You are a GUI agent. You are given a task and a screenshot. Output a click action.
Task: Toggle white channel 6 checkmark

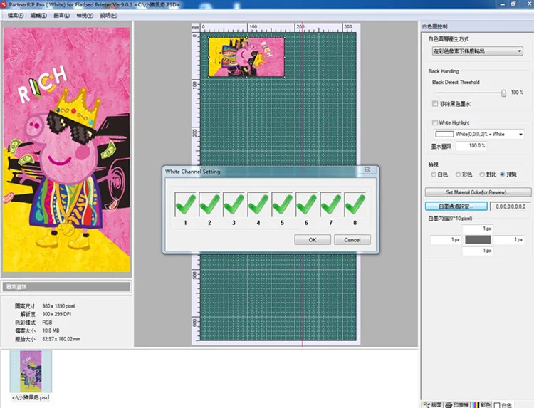coord(306,204)
